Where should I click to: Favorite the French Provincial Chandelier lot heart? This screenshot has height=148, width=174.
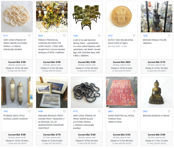point(64,36)
